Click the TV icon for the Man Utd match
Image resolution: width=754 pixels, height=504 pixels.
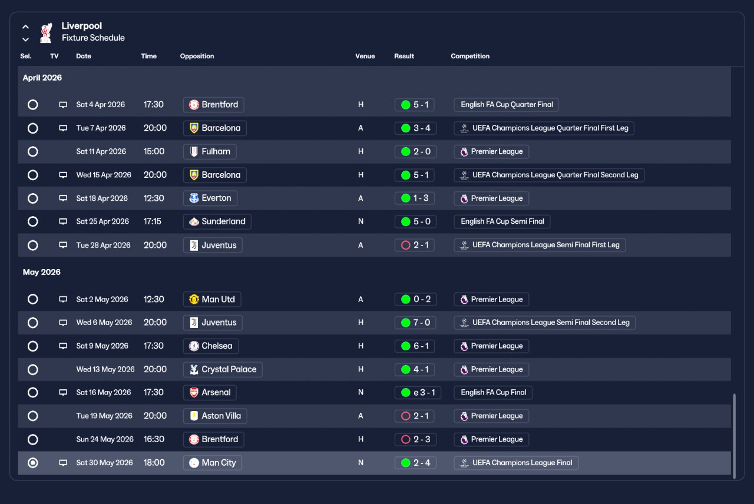click(63, 299)
